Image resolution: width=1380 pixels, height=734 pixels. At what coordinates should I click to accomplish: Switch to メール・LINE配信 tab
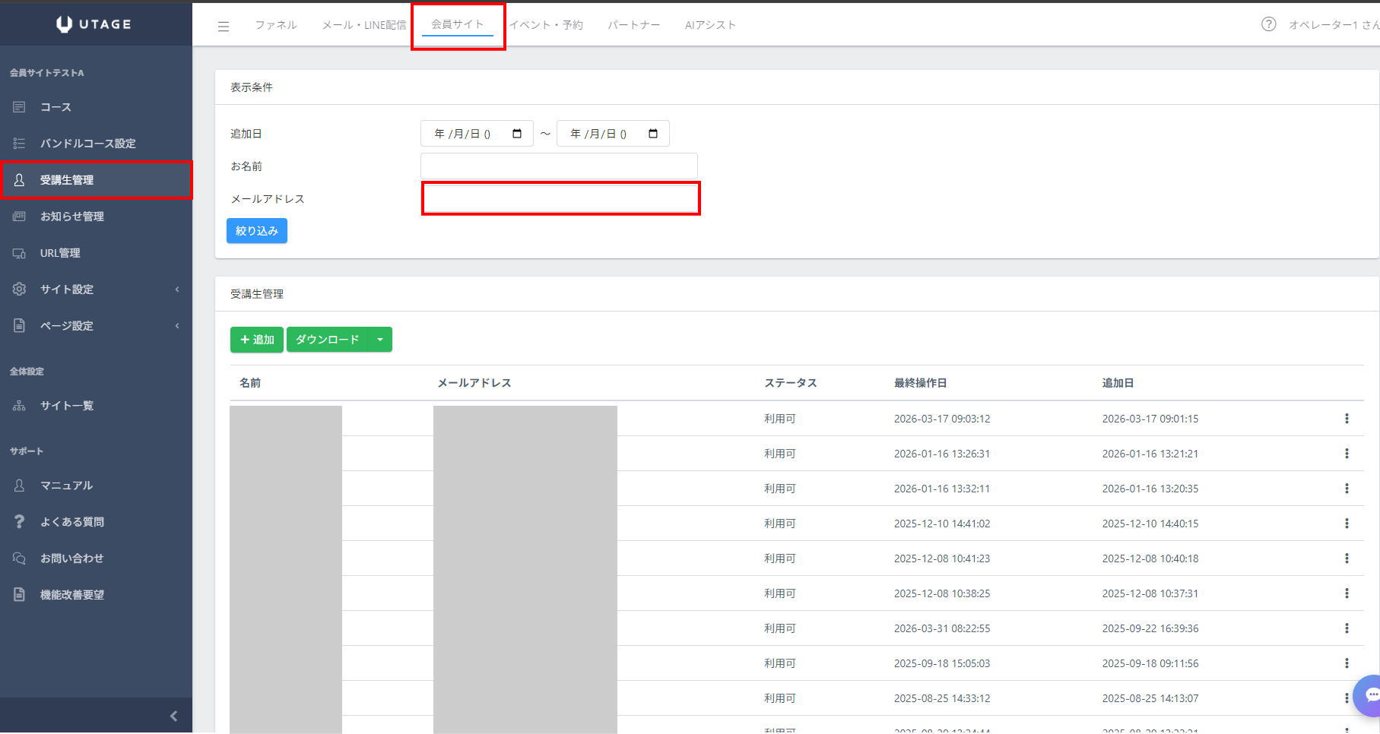[363, 25]
